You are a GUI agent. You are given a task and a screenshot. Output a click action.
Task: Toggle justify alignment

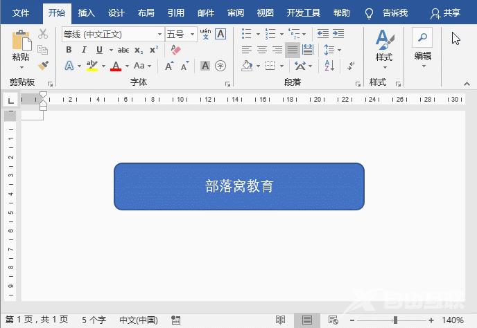(x=293, y=50)
